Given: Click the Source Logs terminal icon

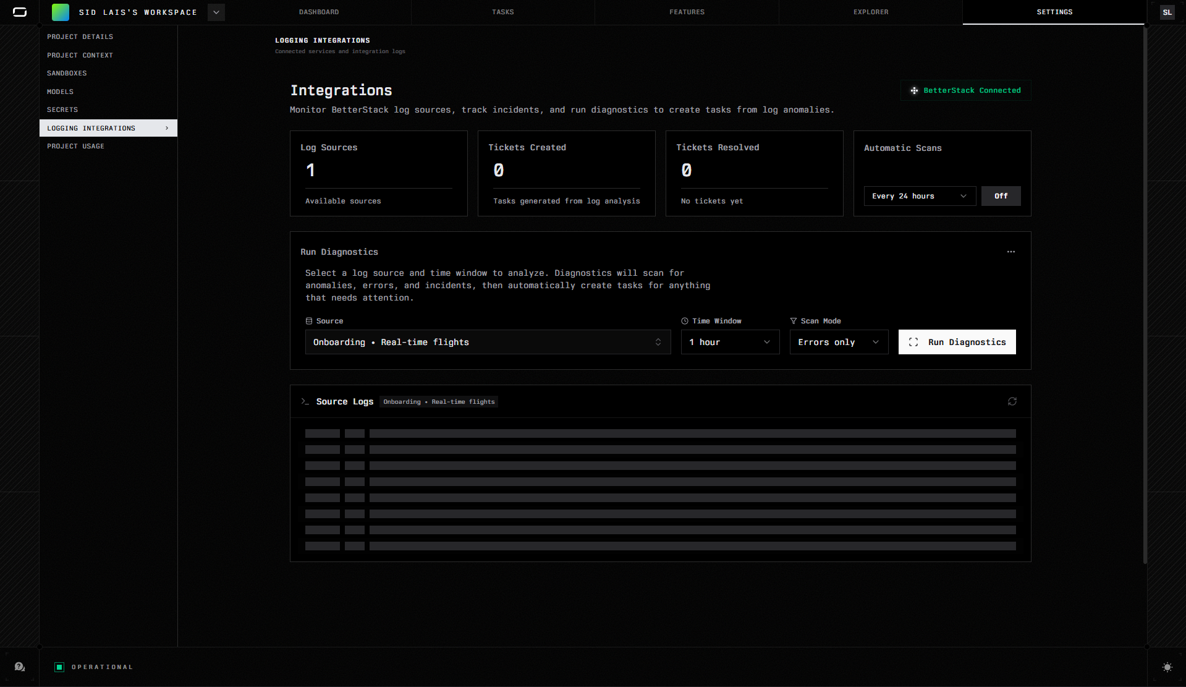Looking at the screenshot, I should (305, 401).
